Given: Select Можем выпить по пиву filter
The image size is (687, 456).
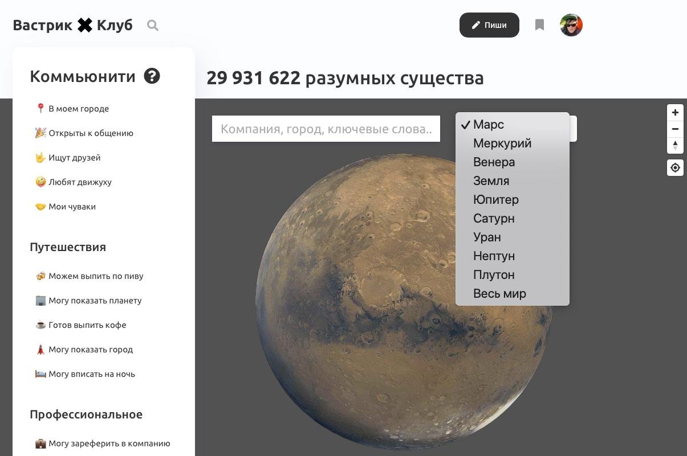Looking at the screenshot, I should (95, 276).
